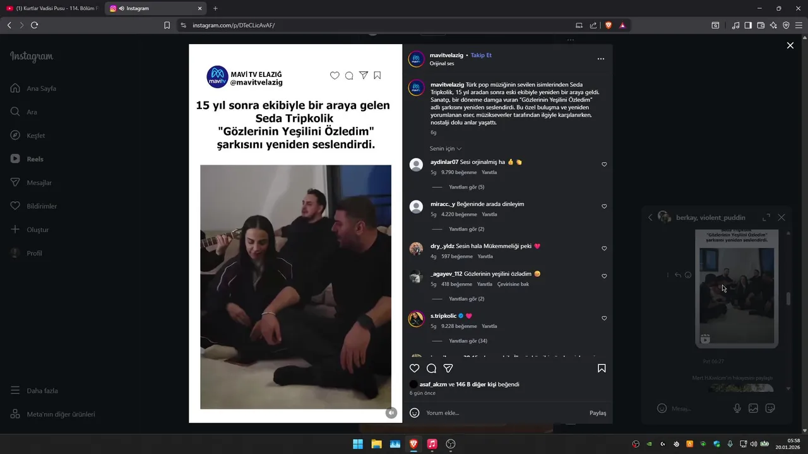
Task: View the '146 B diğer kişi' likes list
Action: 477,384
